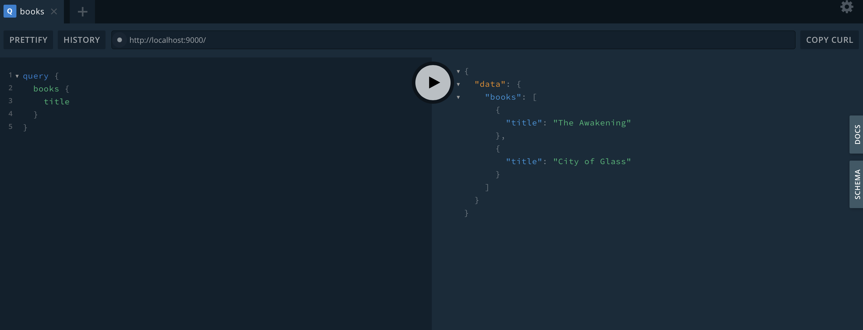Screen dimensions: 863x330
Task: Open the settings gear icon
Action: [846, 7]
